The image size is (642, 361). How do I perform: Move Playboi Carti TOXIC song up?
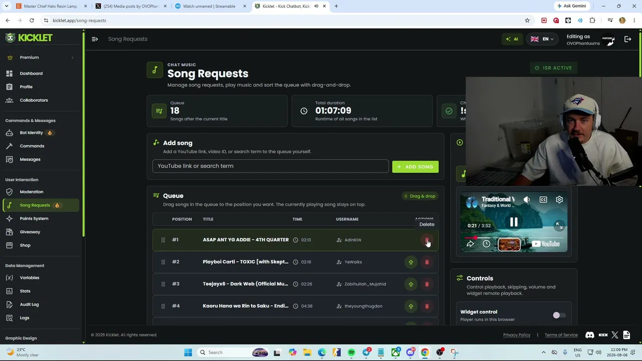411,262
